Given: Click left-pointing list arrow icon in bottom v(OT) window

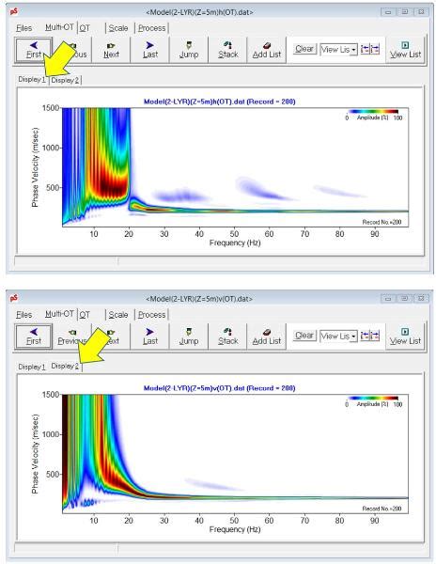Looking at the screenshot, I should point(365,336).
